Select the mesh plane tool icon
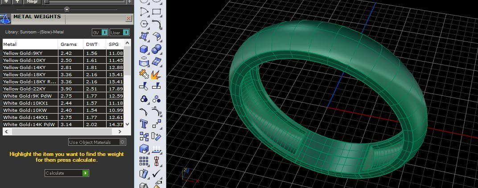 (157, 61)
